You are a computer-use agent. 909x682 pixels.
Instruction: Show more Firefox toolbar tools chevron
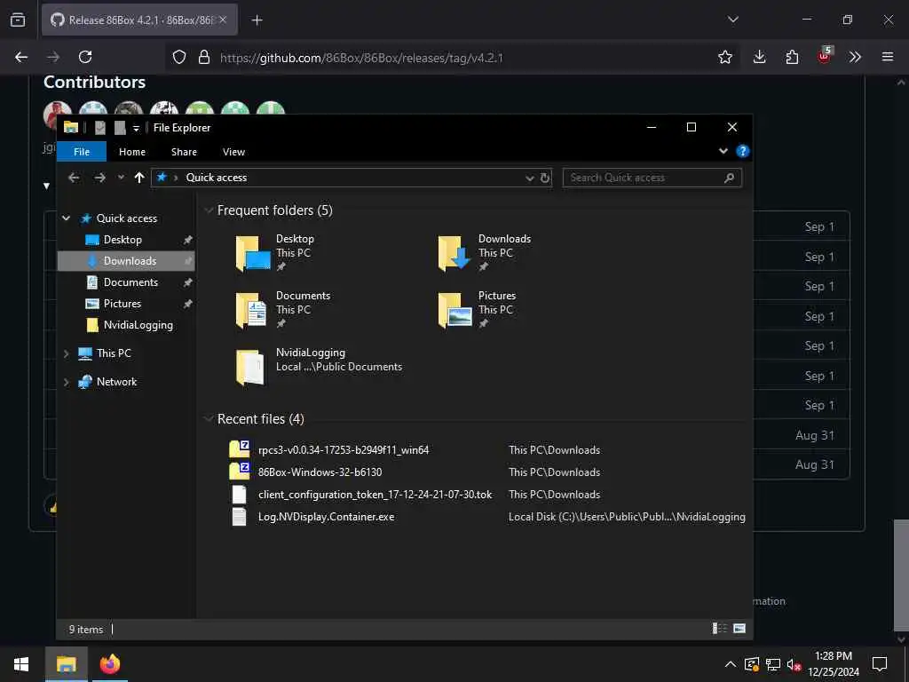855,57
